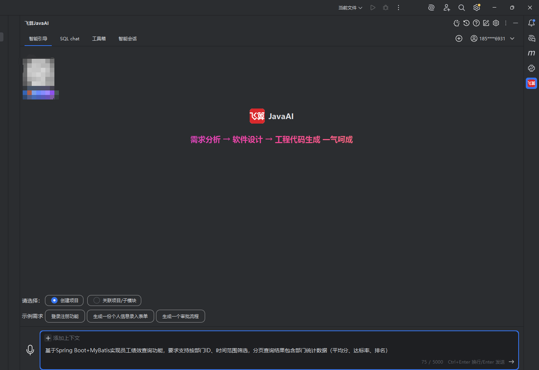Click the Debug bug icon
539x370 pixels.
(x=386, y=8)
